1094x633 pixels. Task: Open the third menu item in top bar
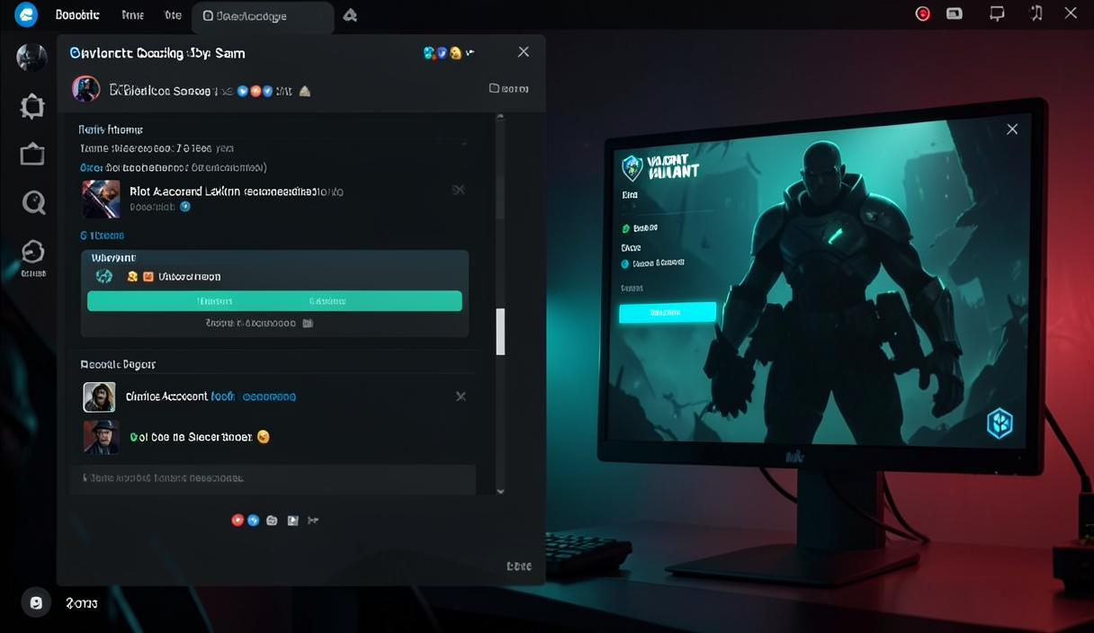tap(173, 15)
